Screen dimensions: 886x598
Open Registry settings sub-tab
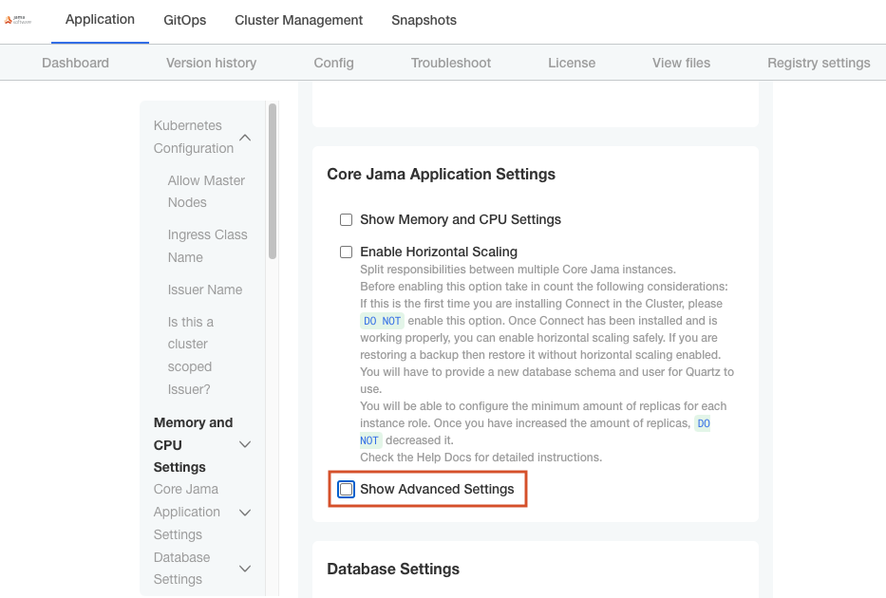[819, 63]
